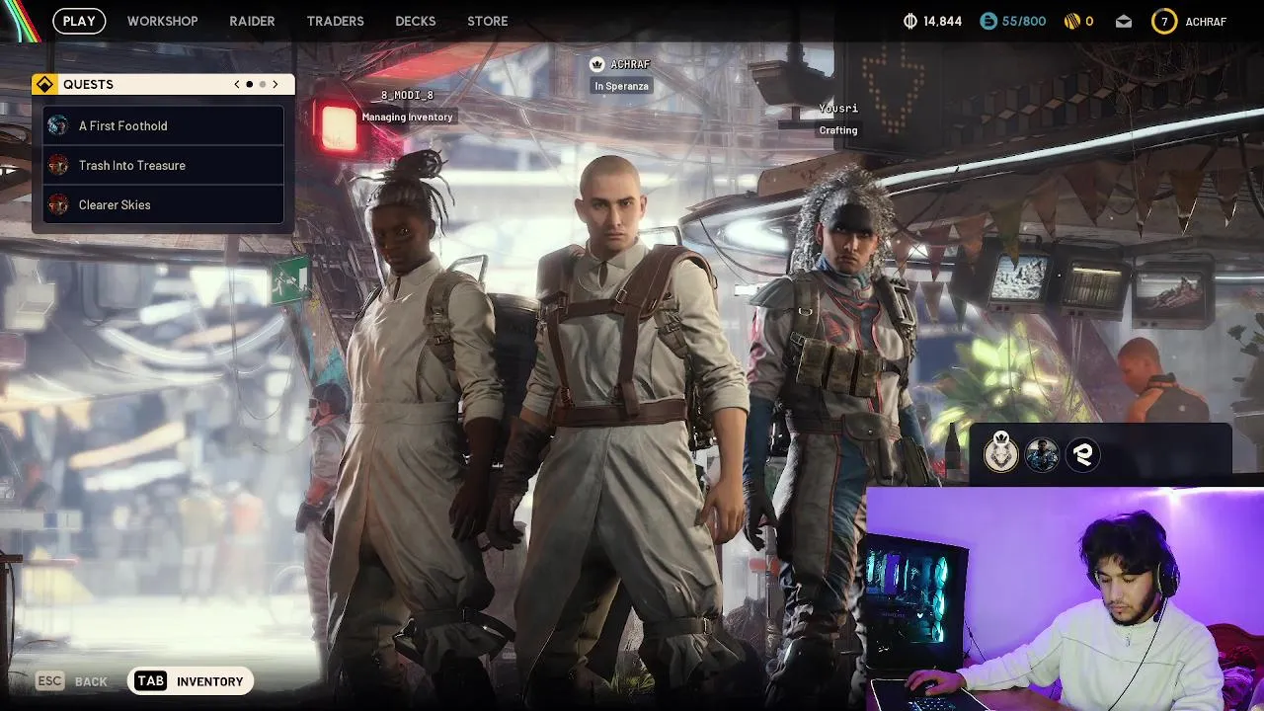The image size is (1264, 711).
Task: Select the right raider with headband
Action: (834, 415)
